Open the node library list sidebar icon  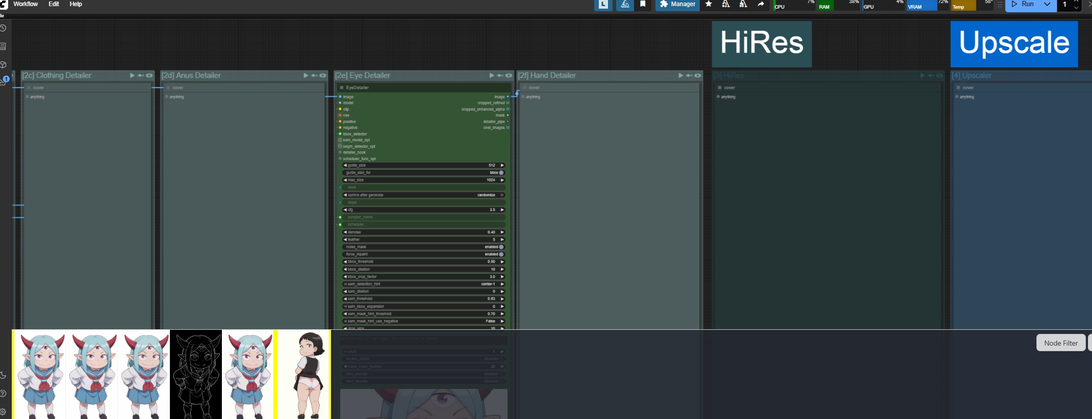tap(3, 46)
